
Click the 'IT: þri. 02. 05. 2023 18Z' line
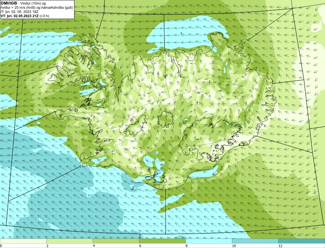(x=19, y=12)
